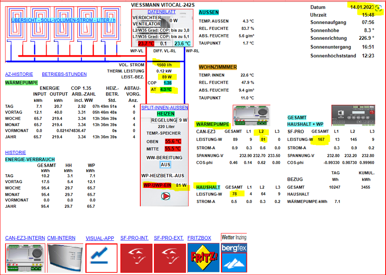Click the COP value 1.35 in cyan
The width and height of the screenshot is (386, 275).
coord(167,83)
